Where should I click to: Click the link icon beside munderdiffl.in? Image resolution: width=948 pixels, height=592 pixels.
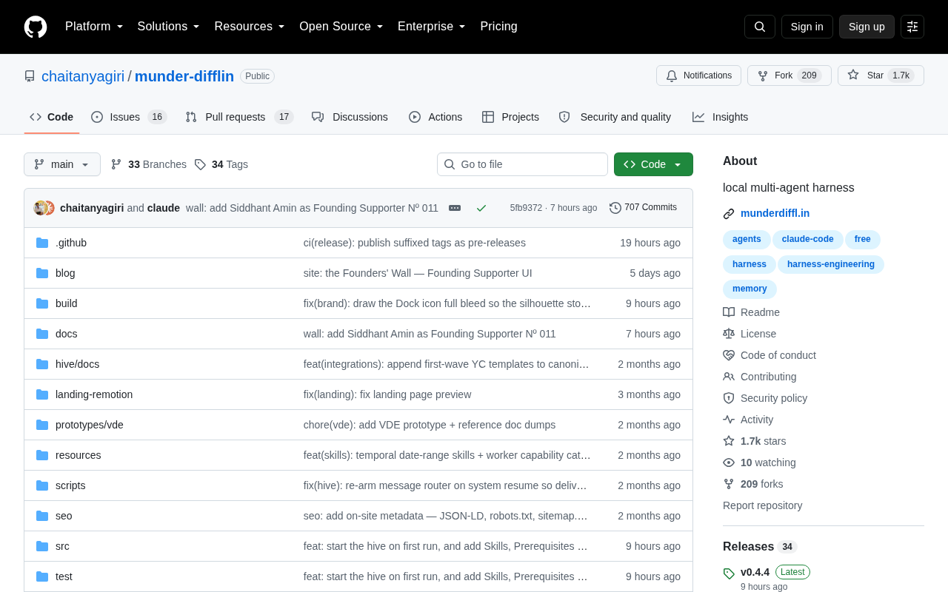pyautogui.click(x=729, y=214)
